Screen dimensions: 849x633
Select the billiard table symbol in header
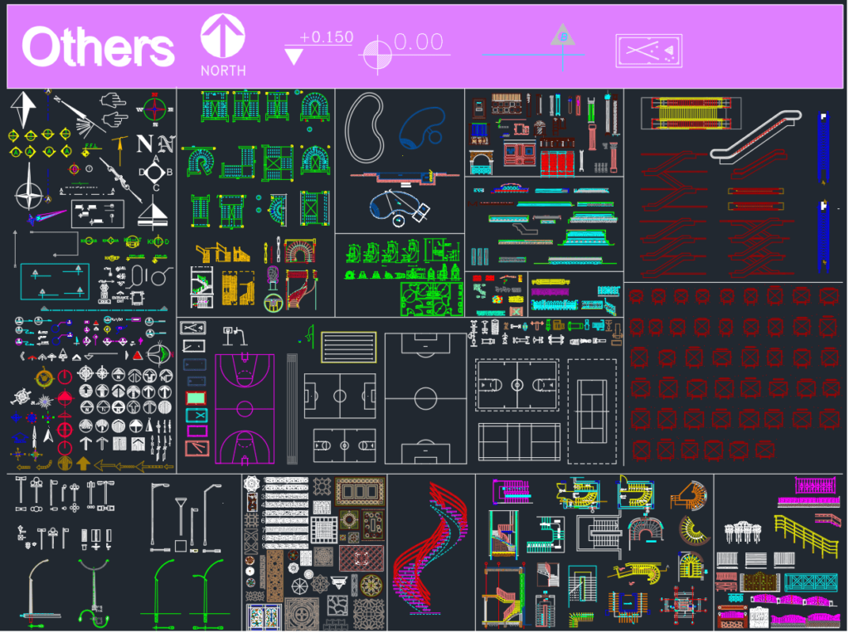648,51
